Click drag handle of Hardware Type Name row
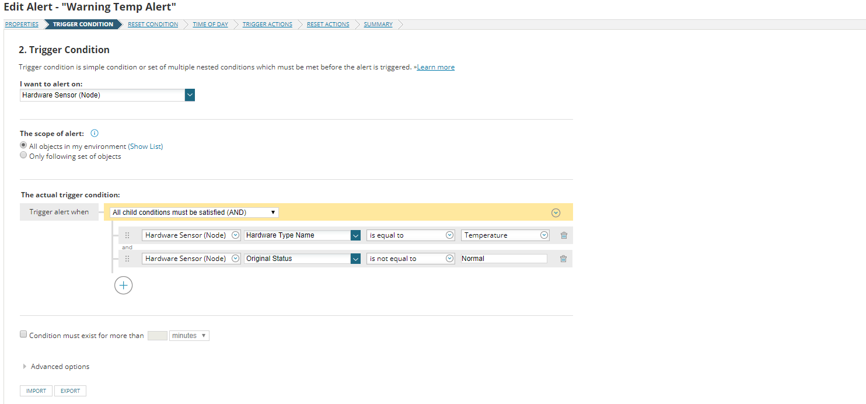 click(x=127, y=235)
